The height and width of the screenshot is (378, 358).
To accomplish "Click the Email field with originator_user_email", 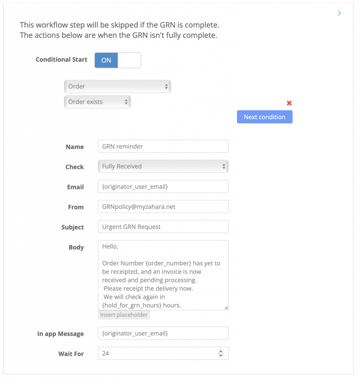I will pyautogui.click(x=163, y=186).
